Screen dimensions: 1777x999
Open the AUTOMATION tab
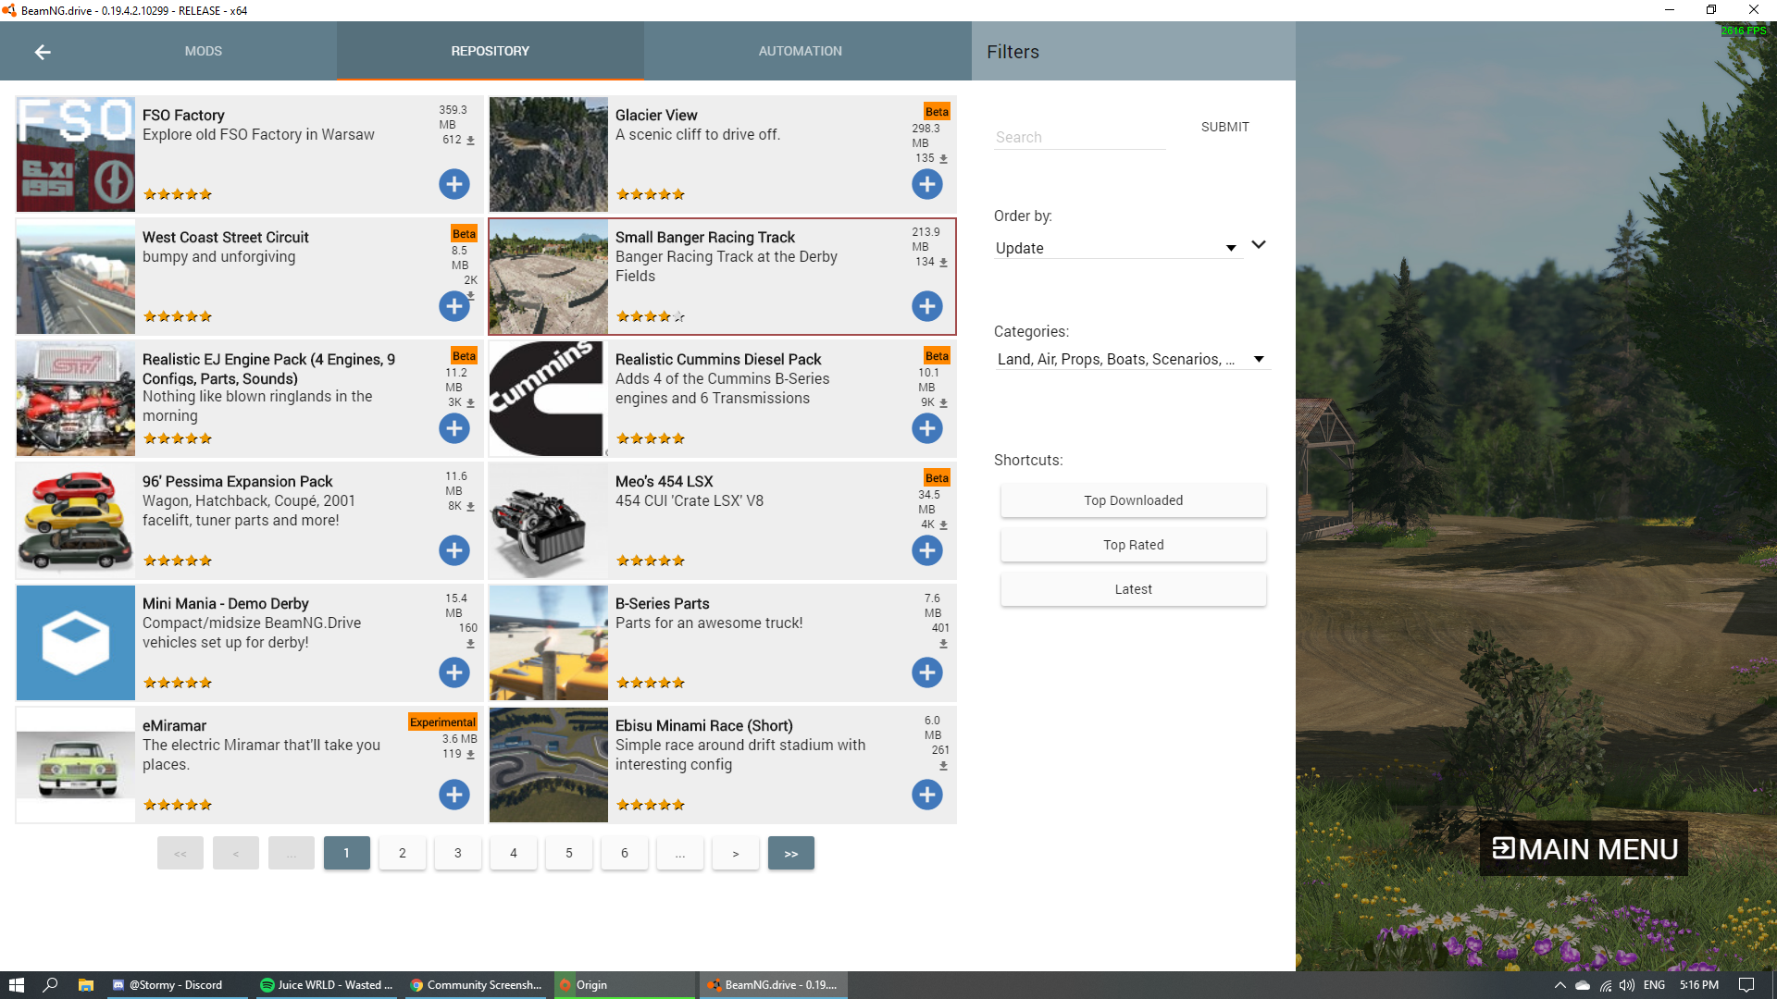pyautogui.click(x=800, y=51)
